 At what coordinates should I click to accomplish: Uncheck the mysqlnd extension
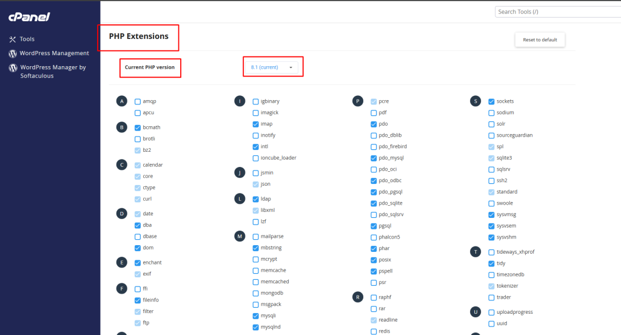pyautogui.click(x=255, y=328)
